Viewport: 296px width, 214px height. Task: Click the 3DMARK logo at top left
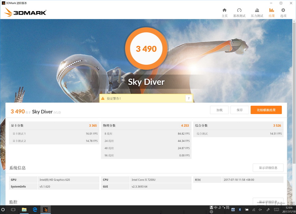[25, 12]
